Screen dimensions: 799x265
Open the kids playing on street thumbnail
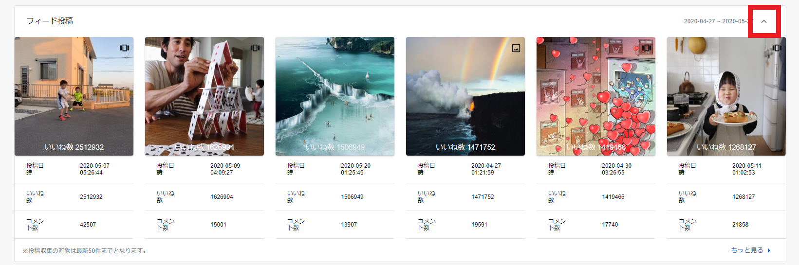[x=74, y=92]
